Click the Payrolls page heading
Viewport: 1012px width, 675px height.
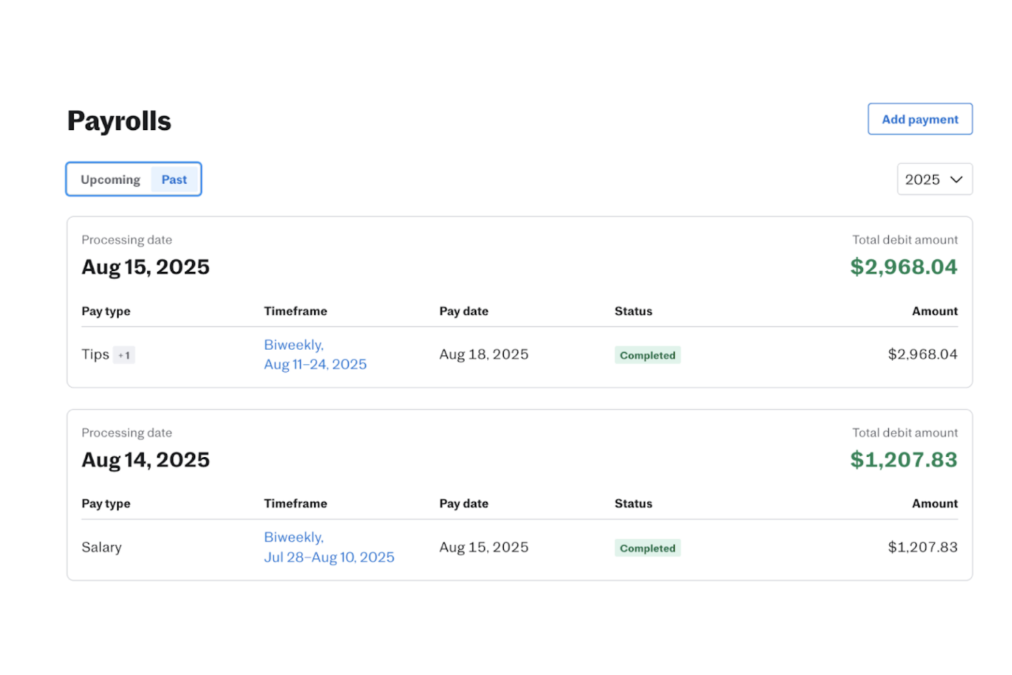[118, 120]
